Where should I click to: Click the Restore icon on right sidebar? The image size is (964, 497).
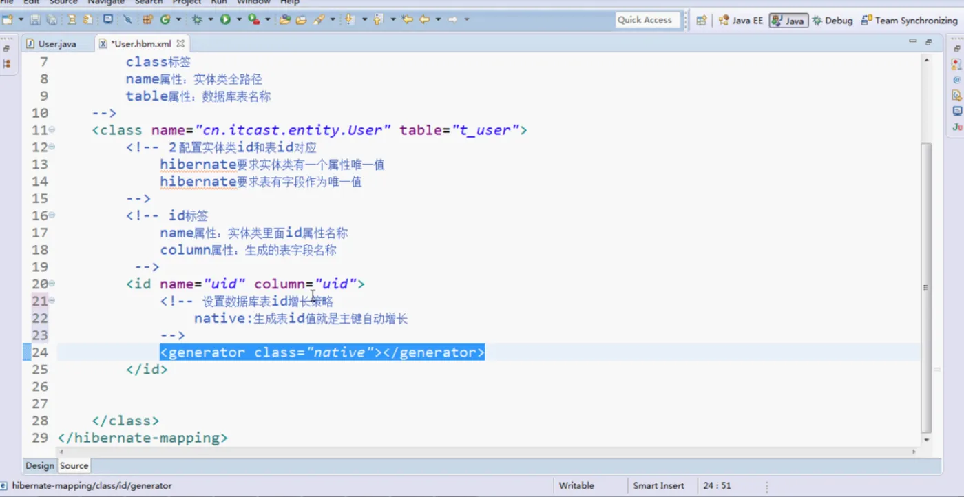957,49
